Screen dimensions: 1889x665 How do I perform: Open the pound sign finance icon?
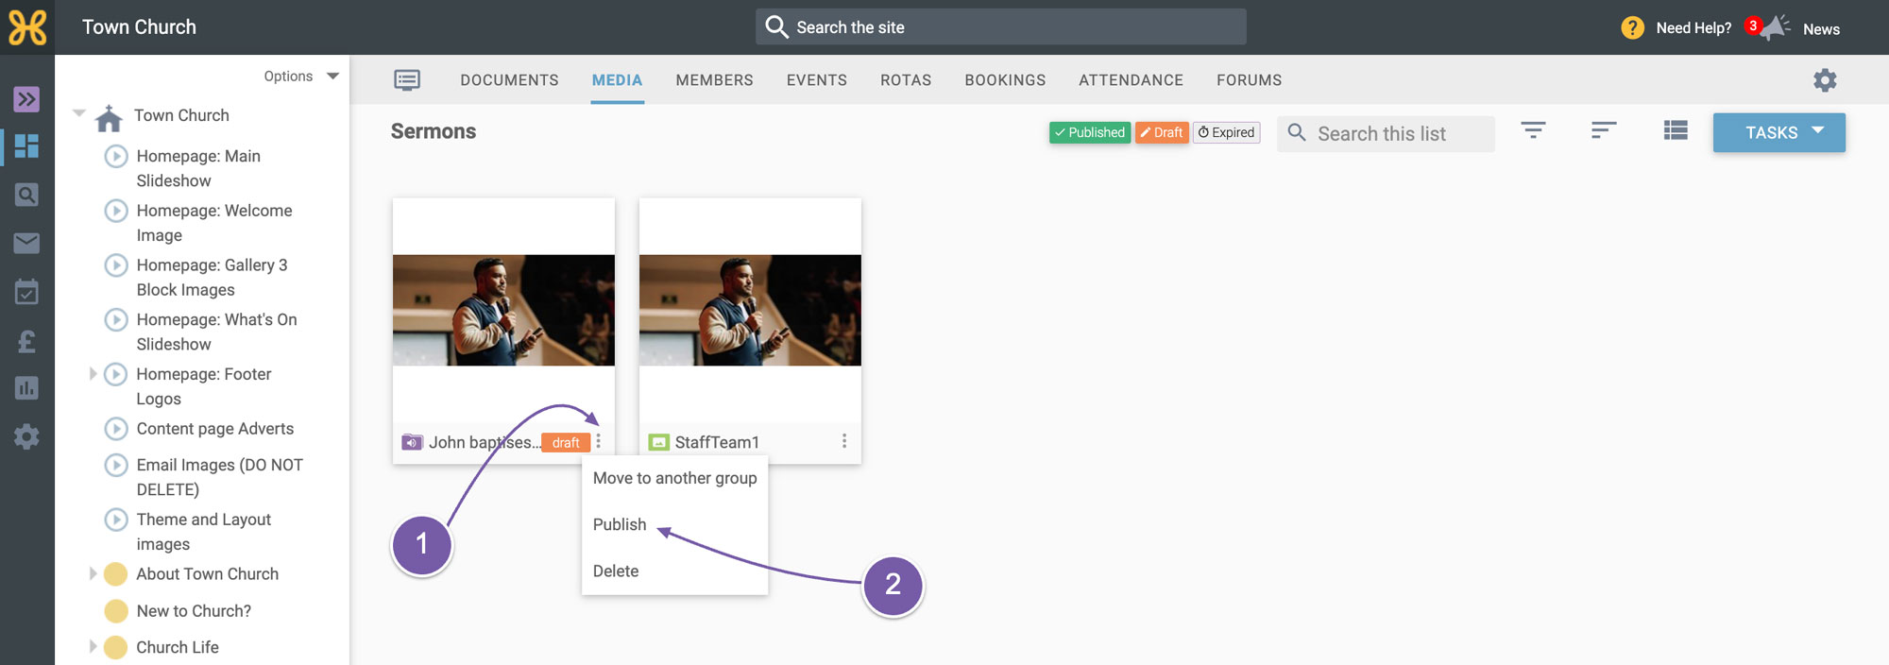point(26,340)
